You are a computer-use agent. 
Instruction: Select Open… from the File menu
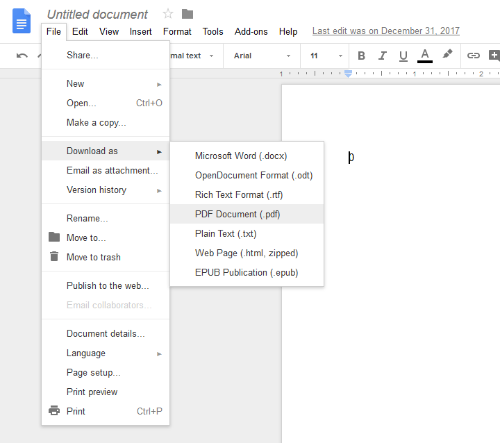pos(106,103)
